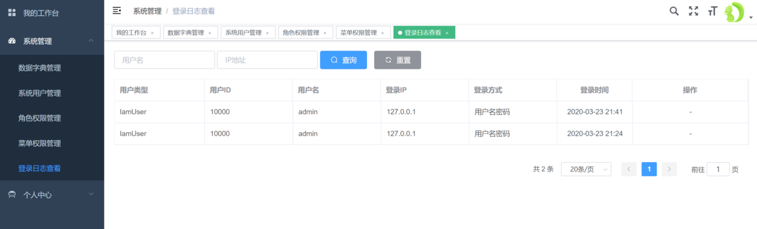Focus the IP地址 search field

[x=267, y=60]
